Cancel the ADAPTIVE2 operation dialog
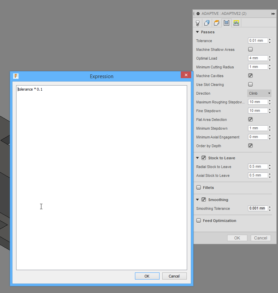This screenshot has width=278, height=293. pos(260,238)
